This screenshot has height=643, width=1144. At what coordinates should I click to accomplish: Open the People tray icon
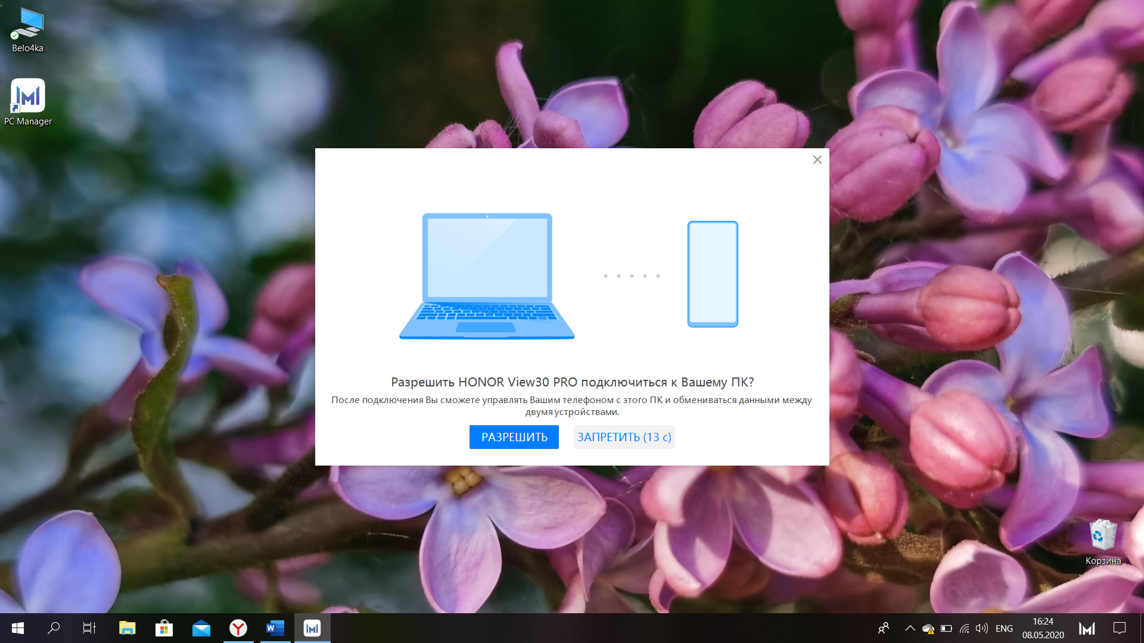(x=884, y=628)
